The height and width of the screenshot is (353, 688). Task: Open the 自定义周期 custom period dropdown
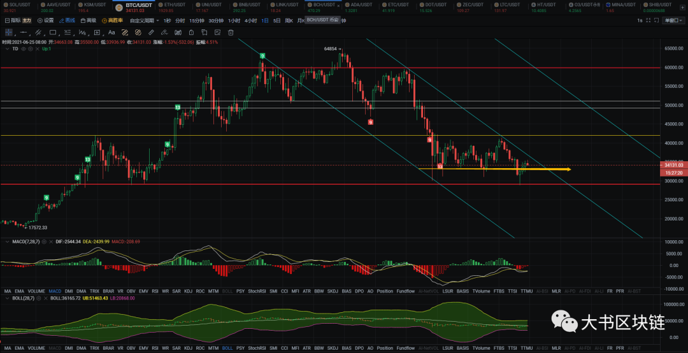pos(145,20)
